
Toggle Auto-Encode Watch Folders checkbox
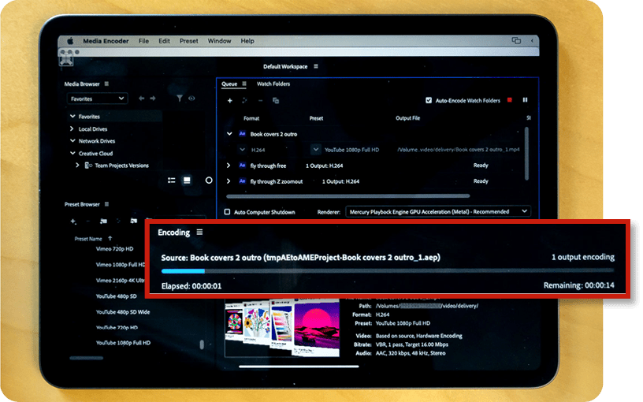pyautogui.click(x=429, y=100)
